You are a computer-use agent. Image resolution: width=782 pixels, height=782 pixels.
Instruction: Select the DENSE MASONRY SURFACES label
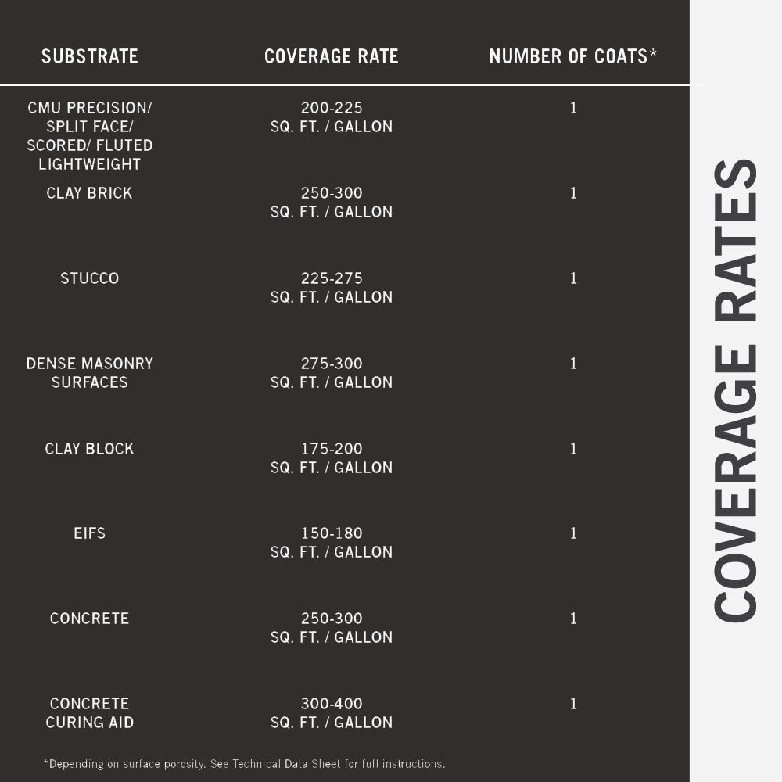[x=89, y=373]
